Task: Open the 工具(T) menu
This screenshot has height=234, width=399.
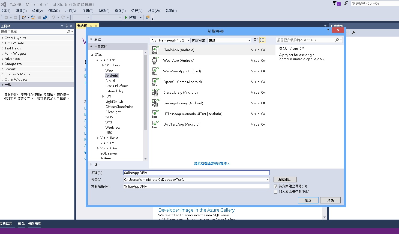Action: tap(88, 11)
